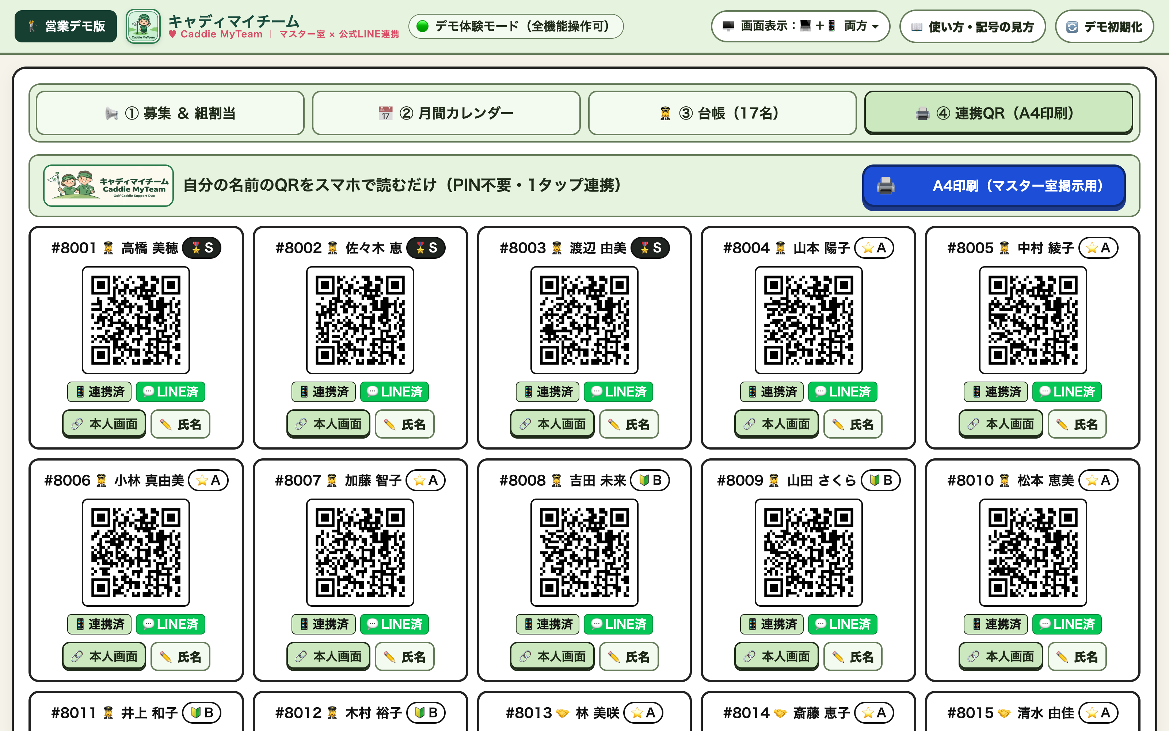This screenshot has width=1169, height=731.
Task: Click the LINE済 badge on #8009 card
Action: (843, 624)
